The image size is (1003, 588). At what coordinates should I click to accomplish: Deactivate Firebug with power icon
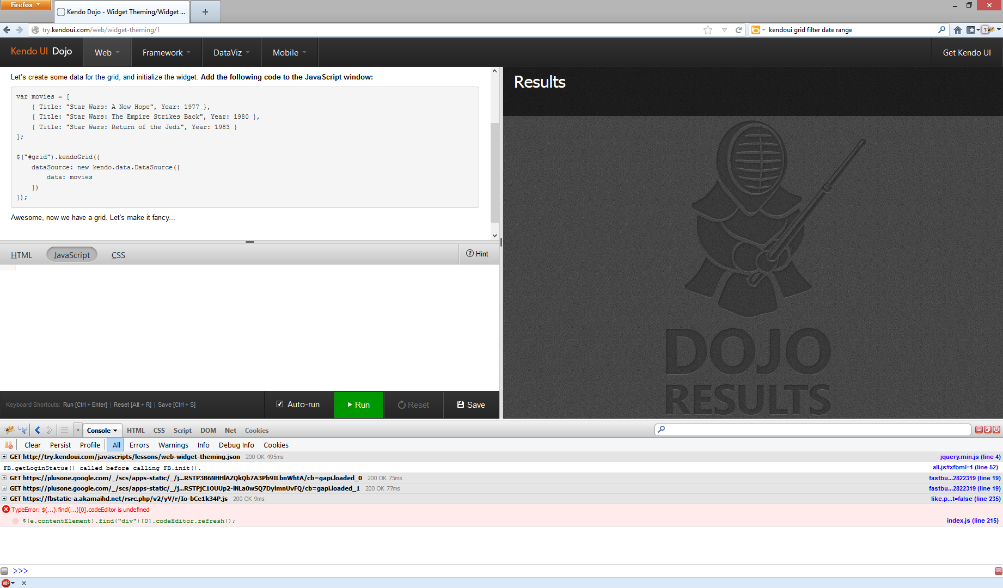996,430
